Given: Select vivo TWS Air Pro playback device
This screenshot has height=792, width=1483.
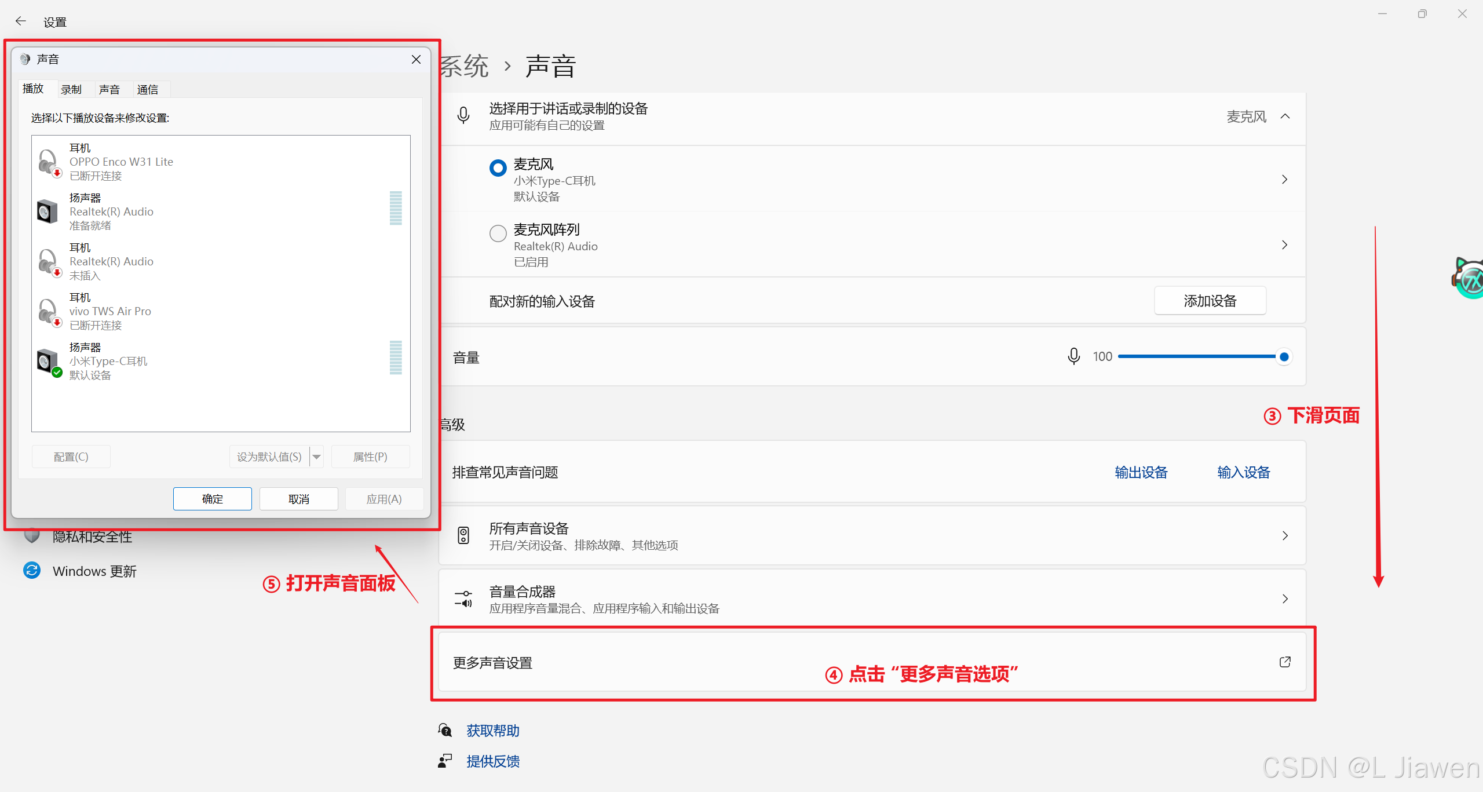Looking at the screenshot, I should click(x=110, y=311).
